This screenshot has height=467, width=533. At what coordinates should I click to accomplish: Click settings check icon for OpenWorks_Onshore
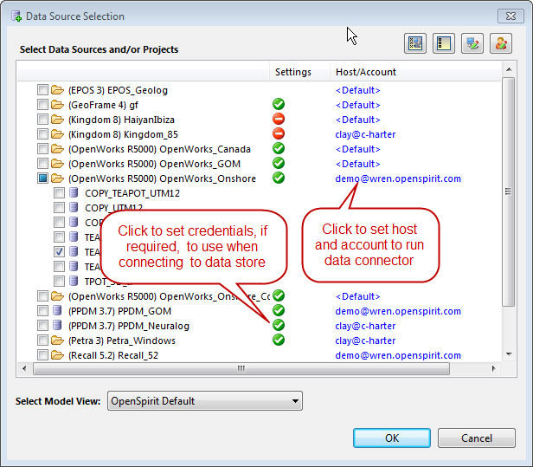[279, 178]
